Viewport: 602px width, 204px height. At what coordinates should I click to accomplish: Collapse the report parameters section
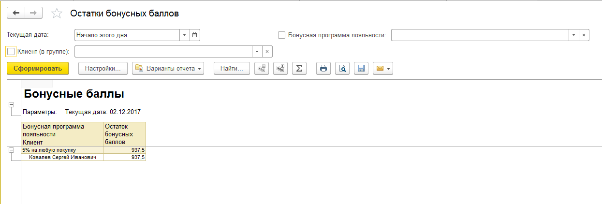[x=12, y=105]
